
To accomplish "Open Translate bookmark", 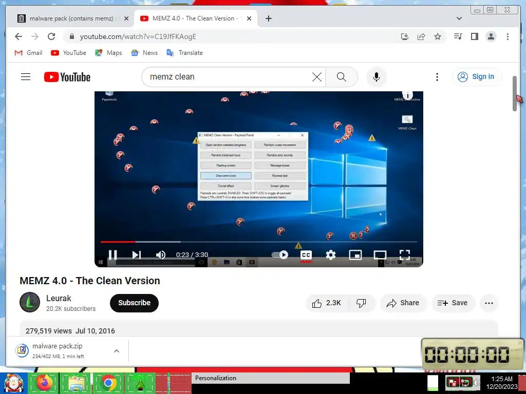I will click(x=185, y=53).
